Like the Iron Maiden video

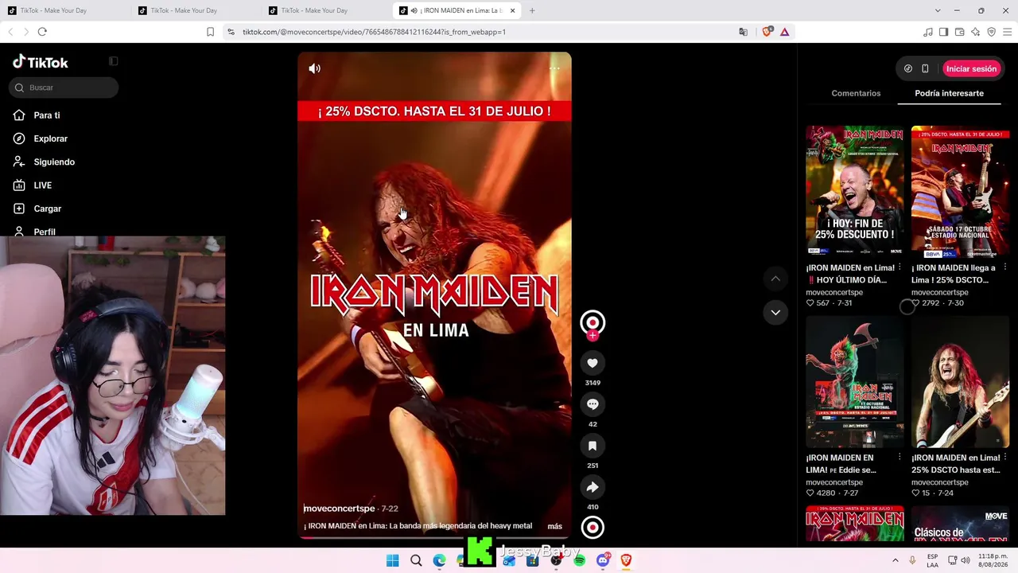[x=593, y=363]
